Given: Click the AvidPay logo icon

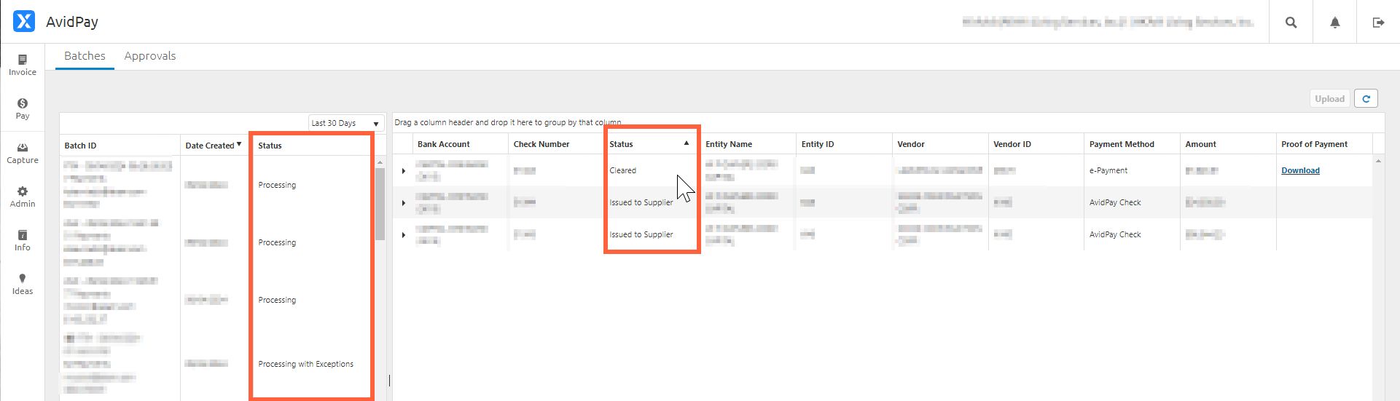Looking at the screenshot, I should coord(24,22).
